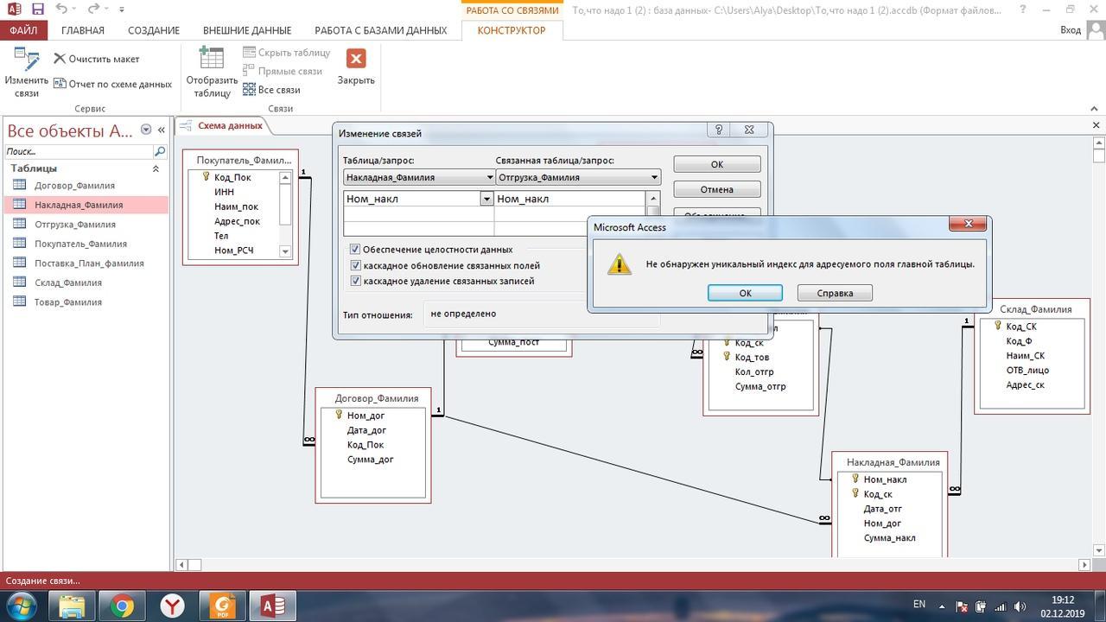Open the Все объекты Access pane dropdown

click(146, 130)
